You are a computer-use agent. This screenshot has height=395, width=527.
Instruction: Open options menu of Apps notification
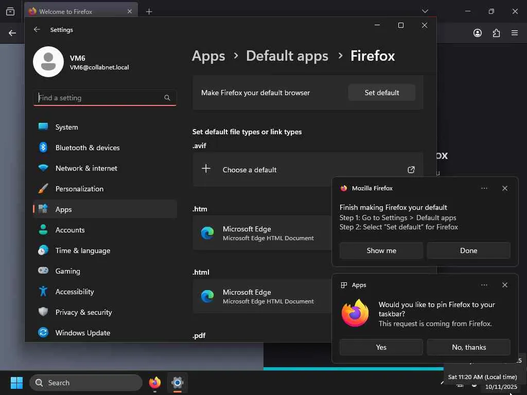(x=484, y=285)
